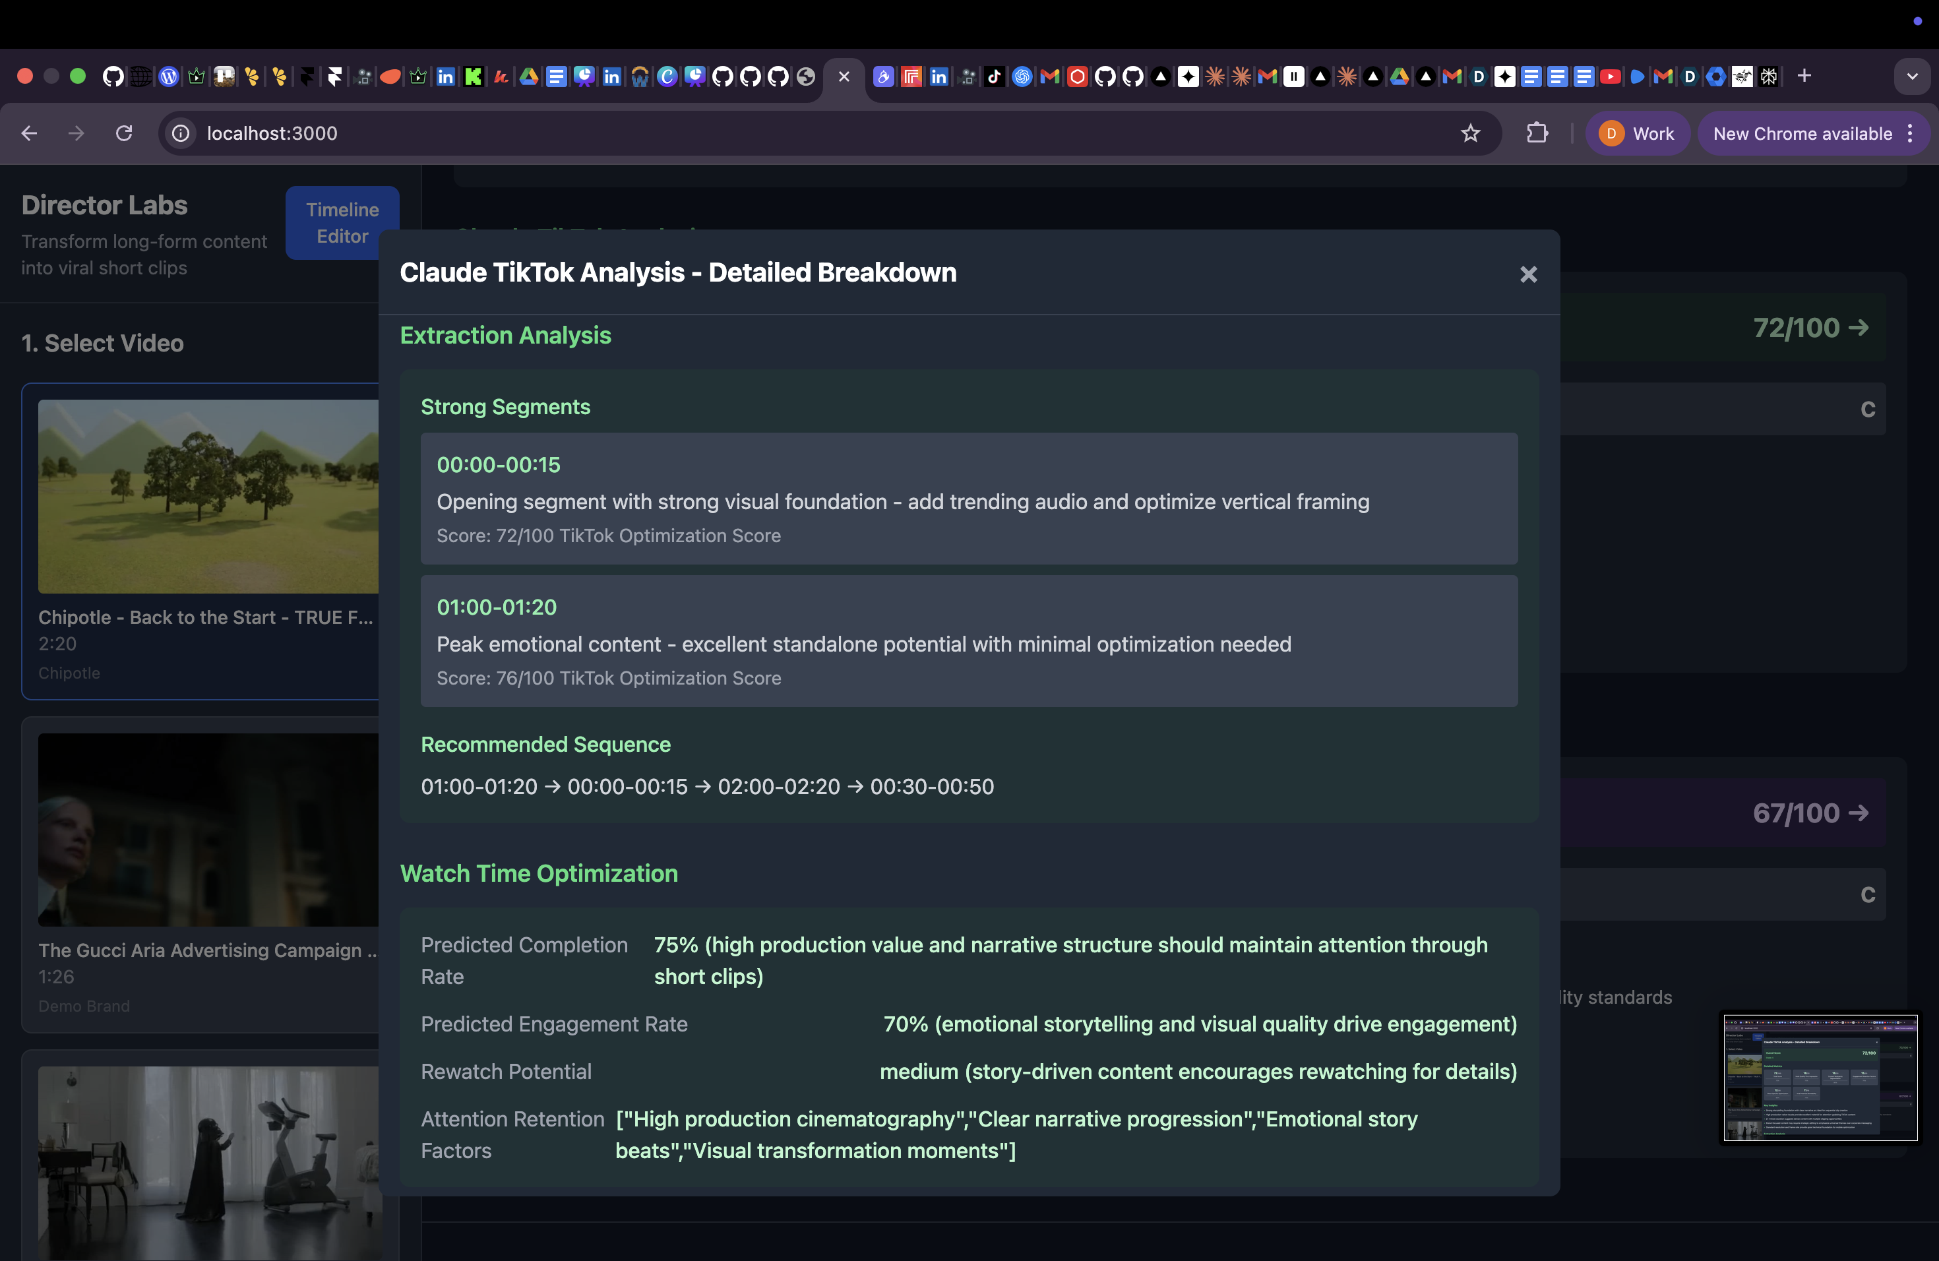This screenshot has width=1939, height=1261.
Task: Close the Detailed Breakdown modal
Action: [x=1527, y=274]
